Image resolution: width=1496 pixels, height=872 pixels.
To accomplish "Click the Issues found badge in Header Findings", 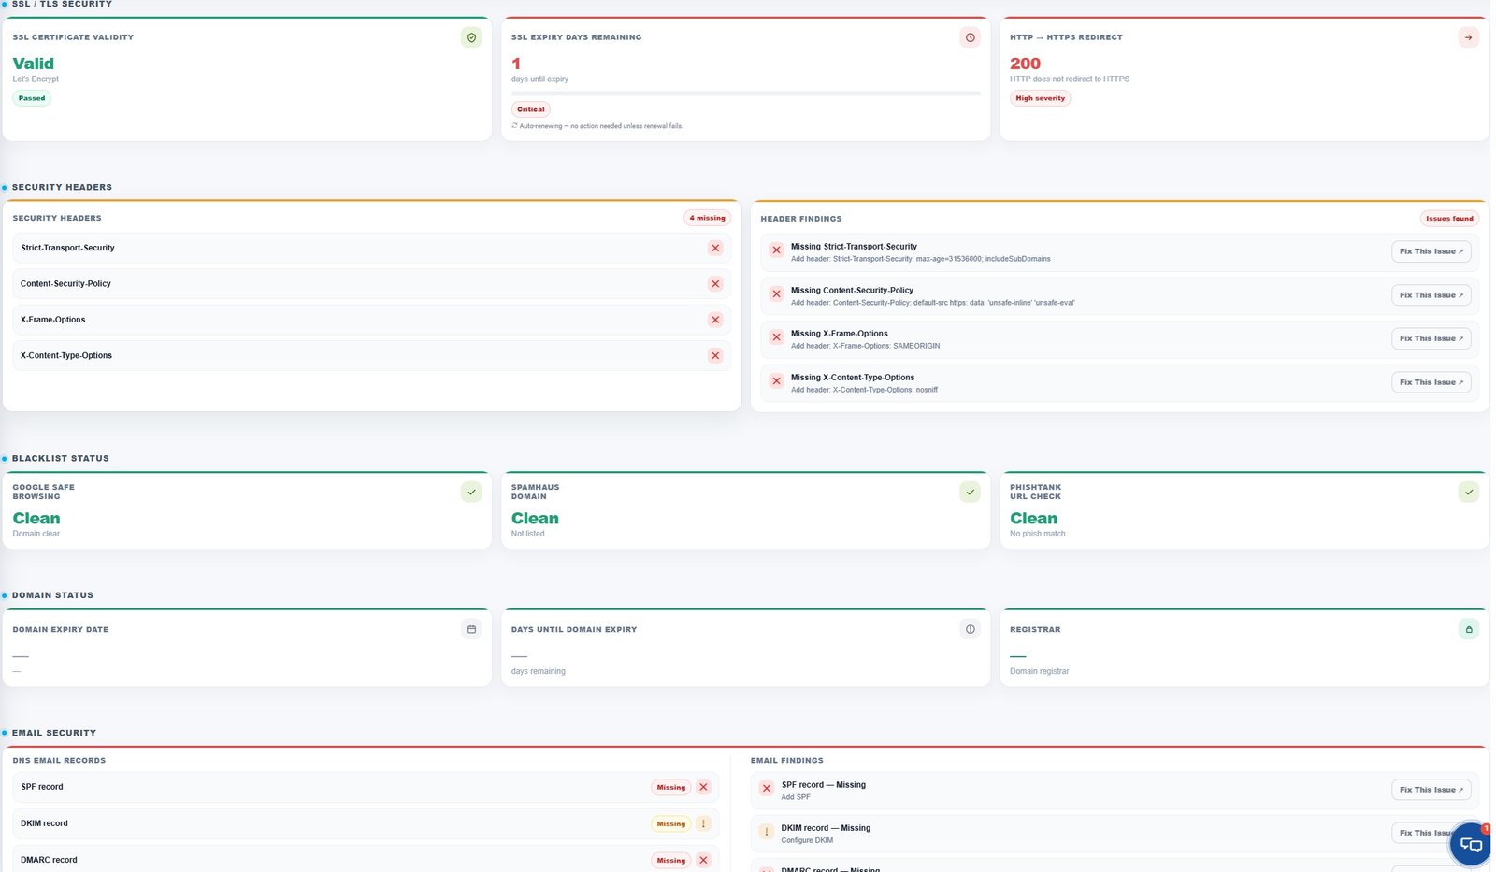I will point(1449,219).
